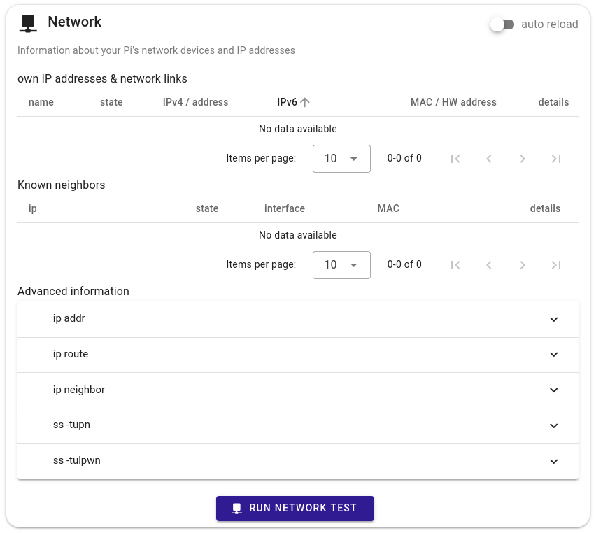This screenshot has width=596, height=533.
Task: Click the Run Network Test button
Action: [x=295, y=509]
